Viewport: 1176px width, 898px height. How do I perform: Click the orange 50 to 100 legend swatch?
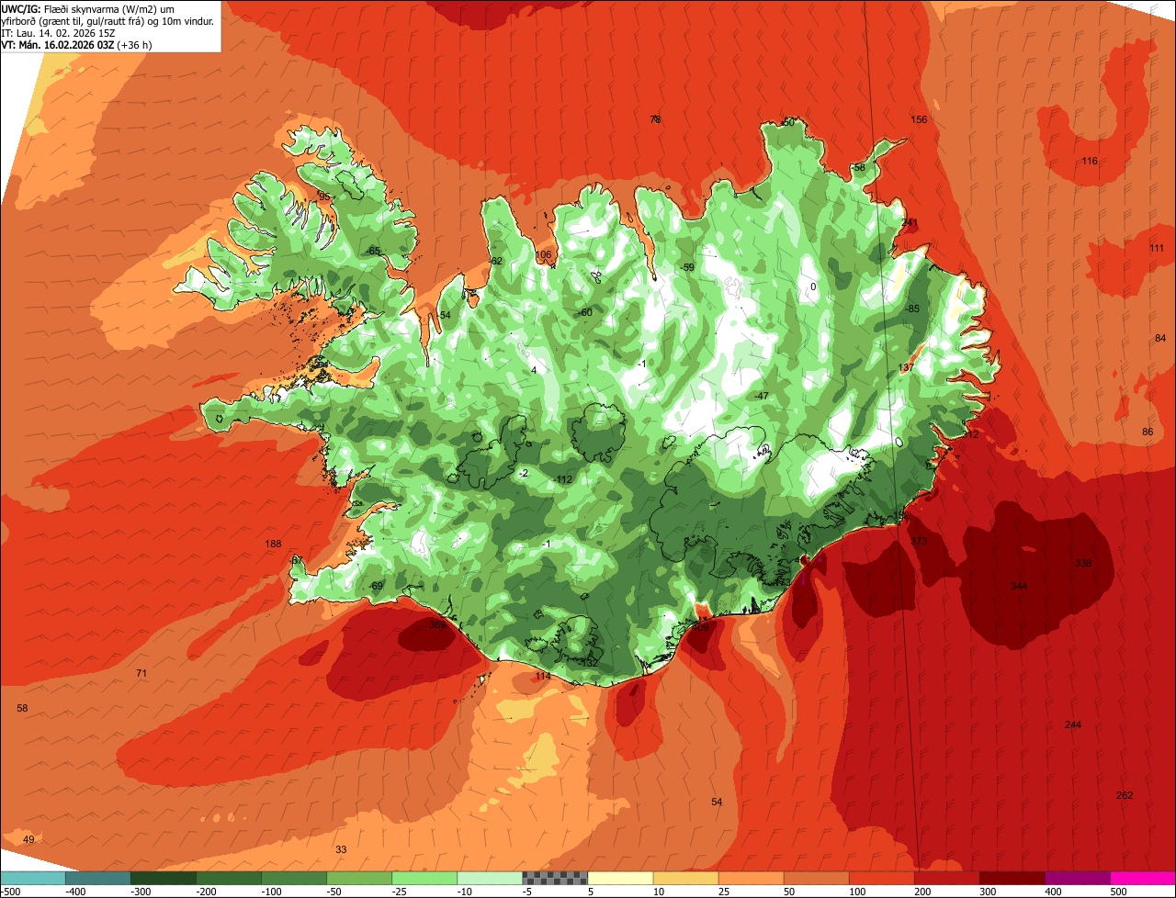tap(816, 878)
